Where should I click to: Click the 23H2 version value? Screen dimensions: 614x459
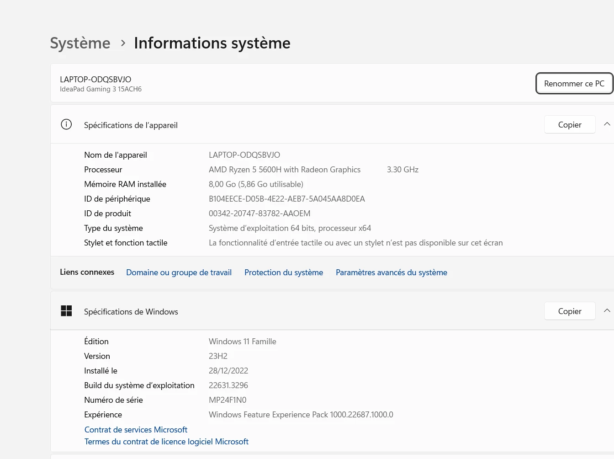pyautogui.click(x=218, y=356)
